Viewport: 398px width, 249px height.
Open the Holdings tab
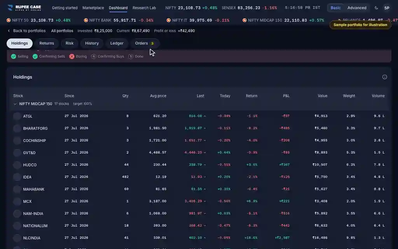pos(19,43)
